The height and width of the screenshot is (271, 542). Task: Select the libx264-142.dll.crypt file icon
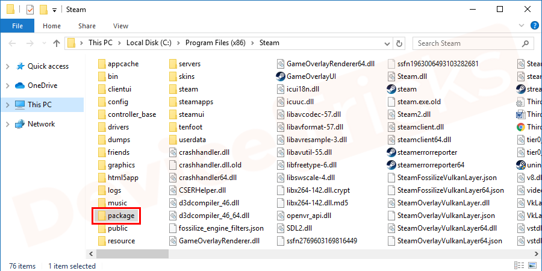coord(281,190)
